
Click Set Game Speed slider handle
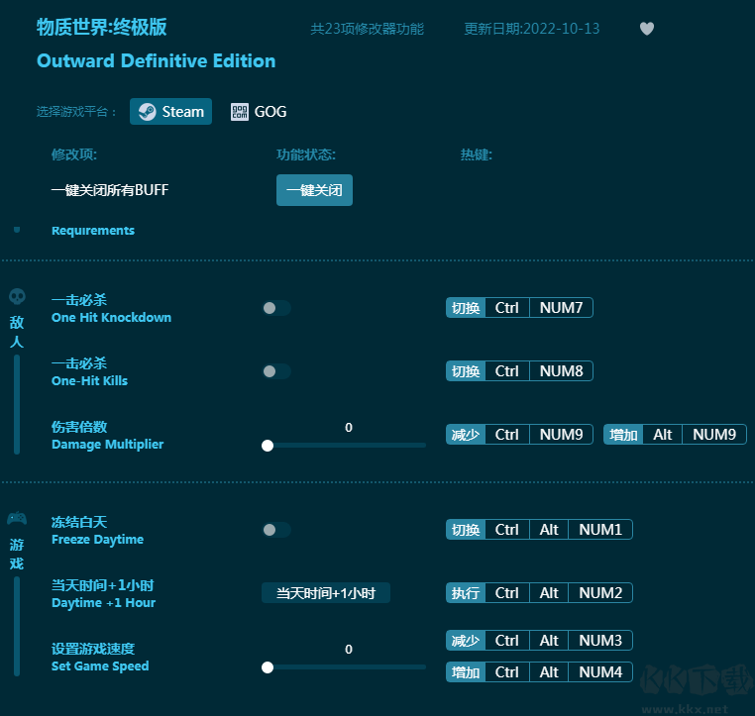point(268,667)
